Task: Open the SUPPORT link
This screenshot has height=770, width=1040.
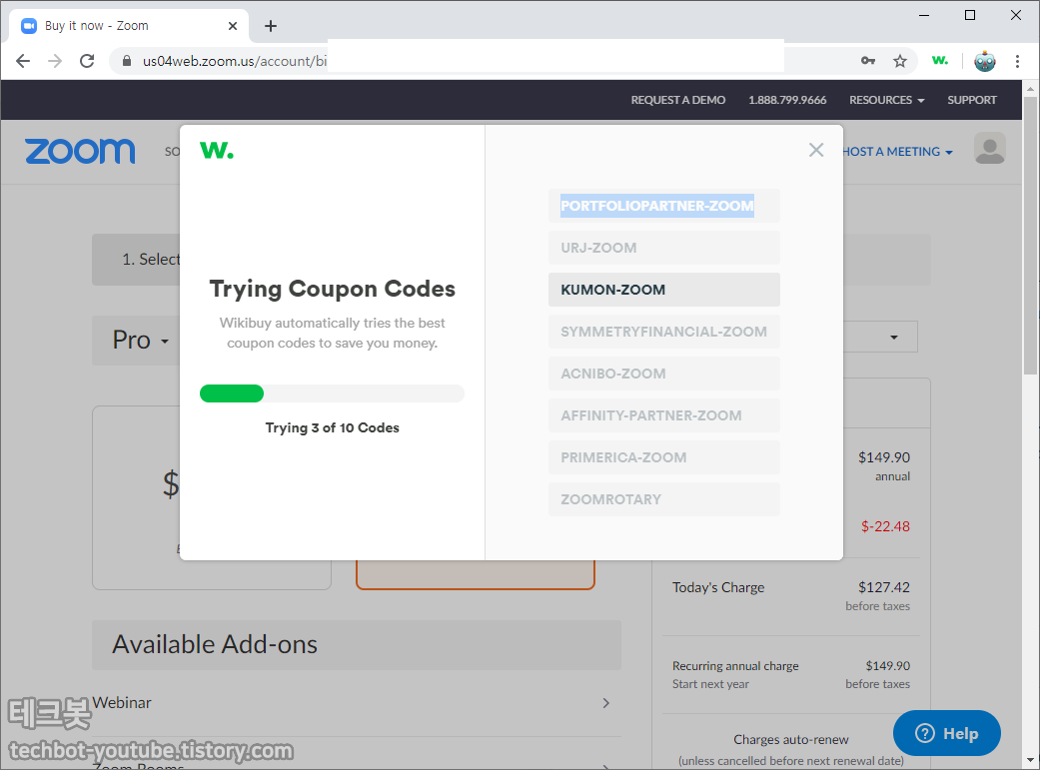Action: point(972,100)
